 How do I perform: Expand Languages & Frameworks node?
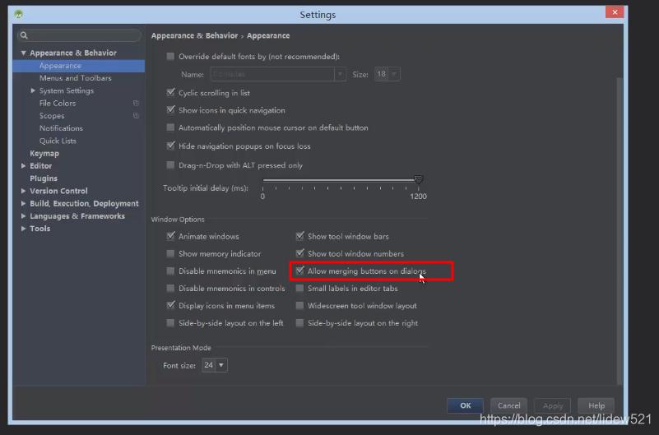(x=24, y=215)
